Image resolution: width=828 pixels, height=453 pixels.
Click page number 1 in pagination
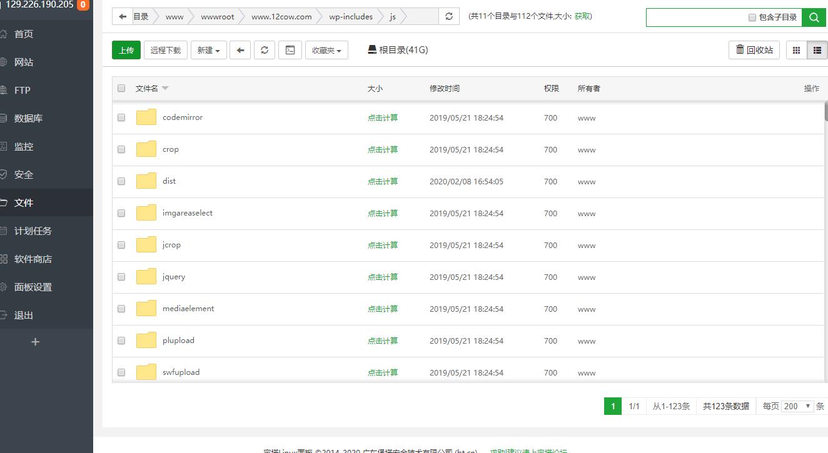point(613,406)
